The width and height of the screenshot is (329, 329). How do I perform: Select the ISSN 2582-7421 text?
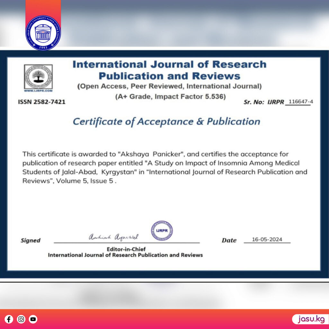coord(41,102)
